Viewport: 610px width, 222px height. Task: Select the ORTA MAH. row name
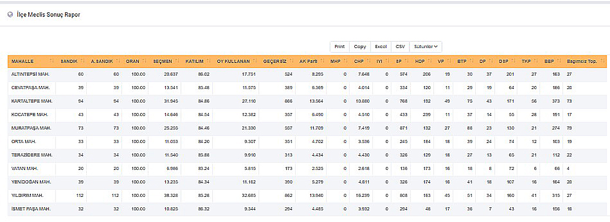23,142
